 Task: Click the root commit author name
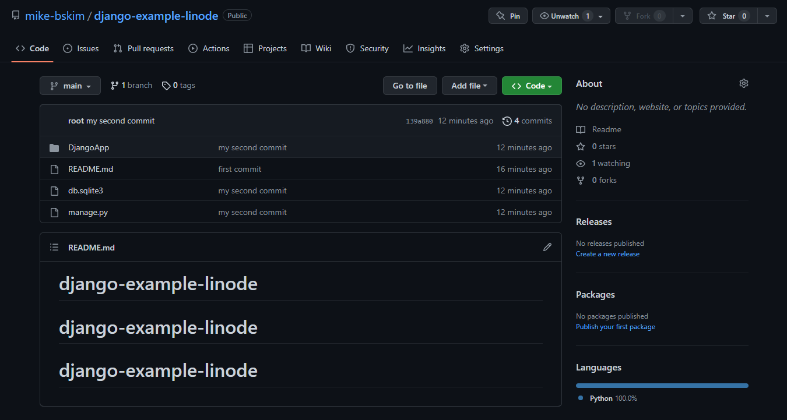pyautogui.click(x=76, y=121)
